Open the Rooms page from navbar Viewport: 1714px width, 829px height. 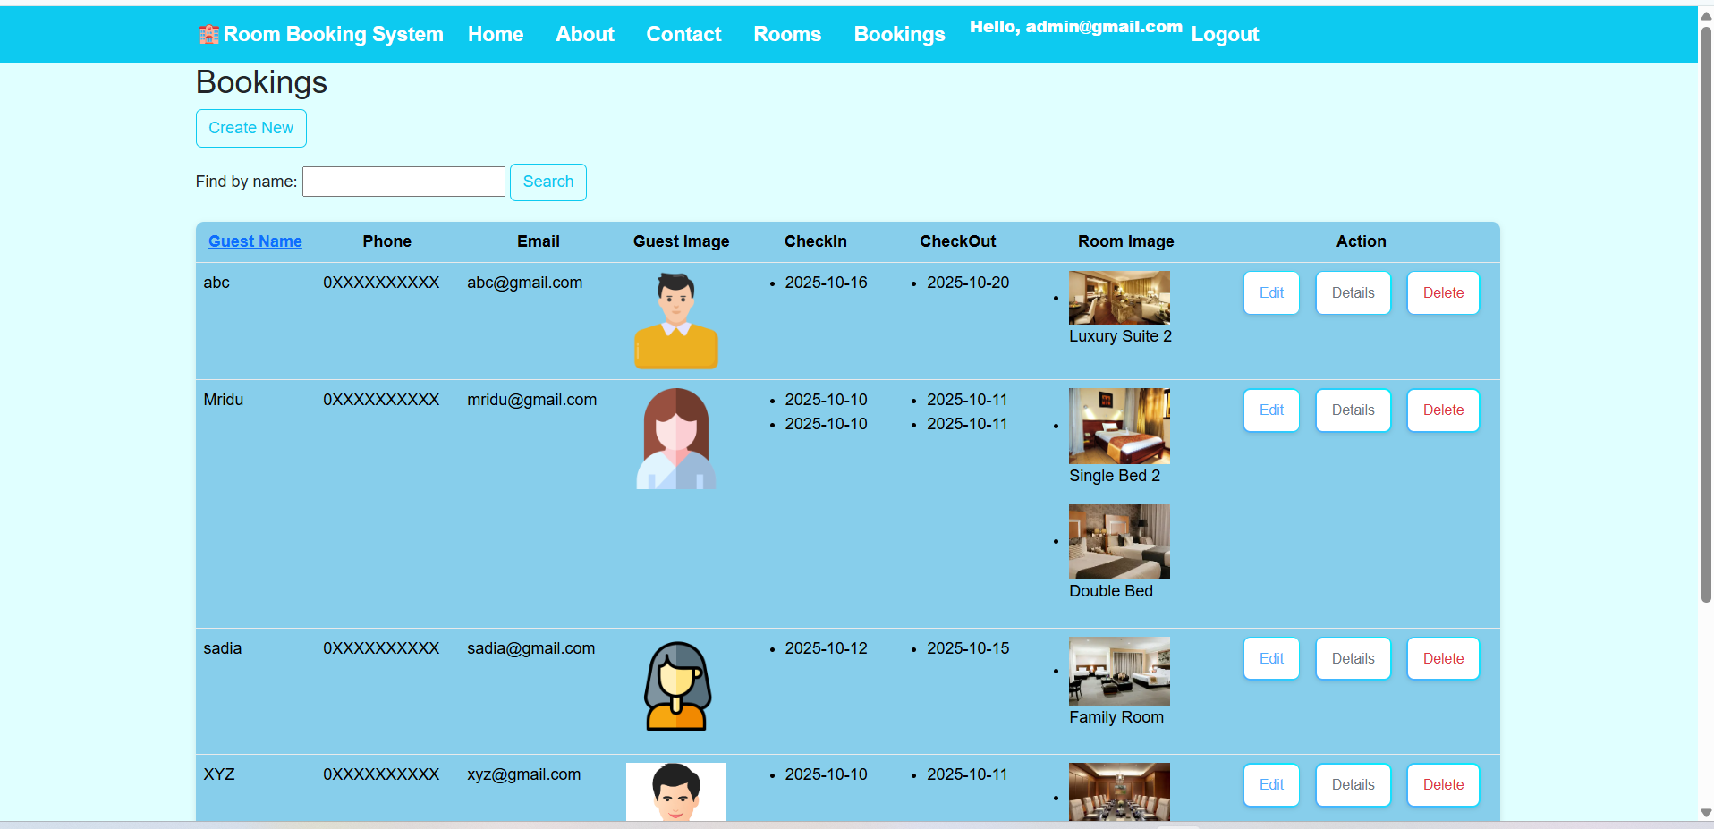(x=787, y=35)
